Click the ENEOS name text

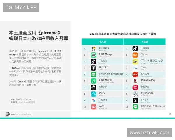click(x=145, y=74)
